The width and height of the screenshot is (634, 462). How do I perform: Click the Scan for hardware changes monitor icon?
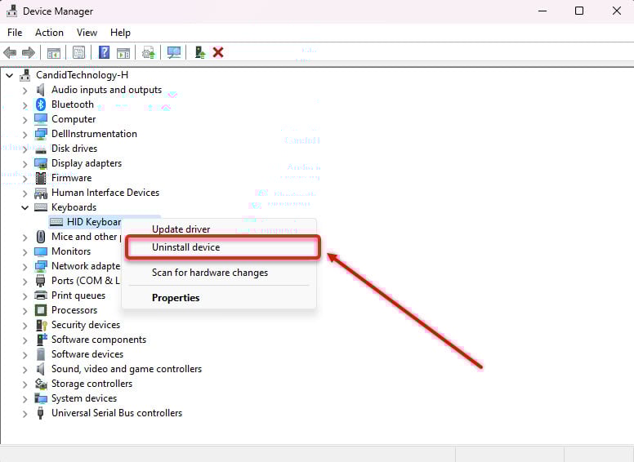174,52
